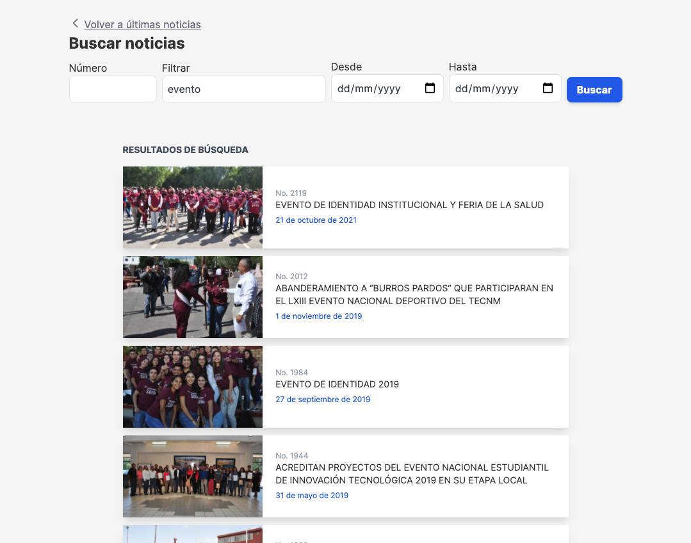
Task: Open headline Evento de Identidad 2019
Action: 337,384
